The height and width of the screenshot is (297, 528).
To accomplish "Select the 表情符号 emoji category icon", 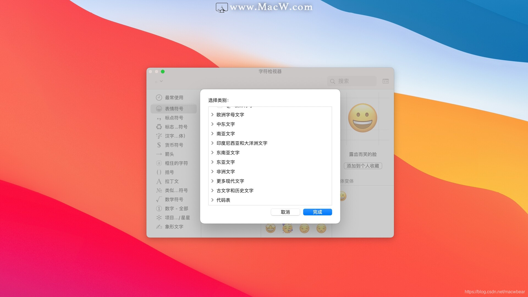I will point(159,109).
